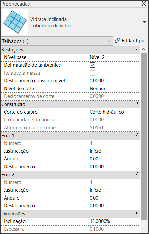Edit Eixo 2 Ângulo value
149x234 pixels.
(112, 198)
